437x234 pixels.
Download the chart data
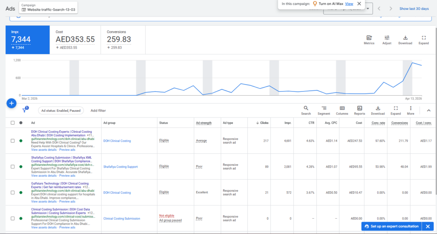click(x=405, y=40)
